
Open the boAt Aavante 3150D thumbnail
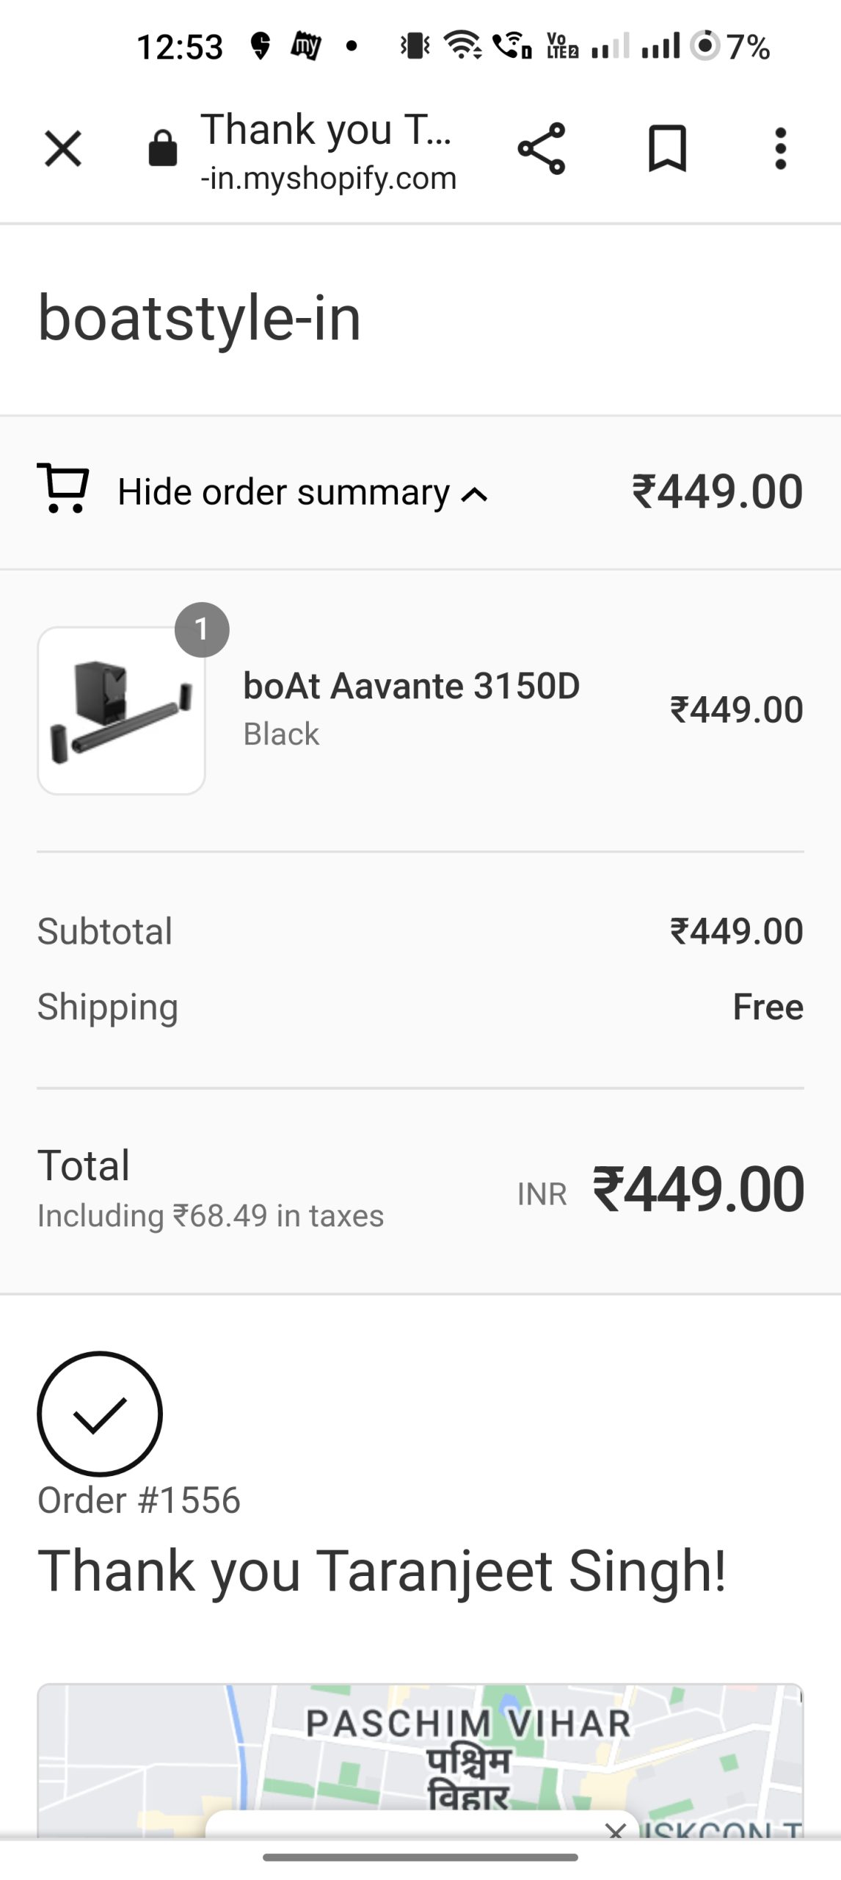121,711
